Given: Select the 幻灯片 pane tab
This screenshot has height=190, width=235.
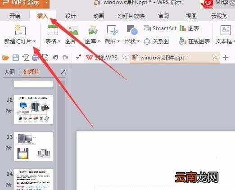Looking at the screenshot, I should pos(31,72).
